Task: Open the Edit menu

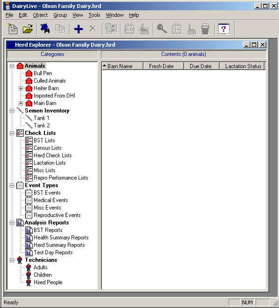Action: click(x=23, y=15)
